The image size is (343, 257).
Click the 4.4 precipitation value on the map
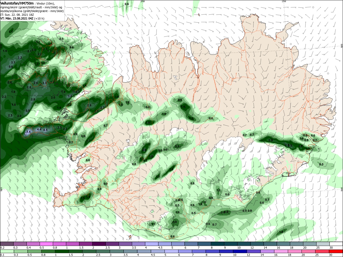pos(39,129)
